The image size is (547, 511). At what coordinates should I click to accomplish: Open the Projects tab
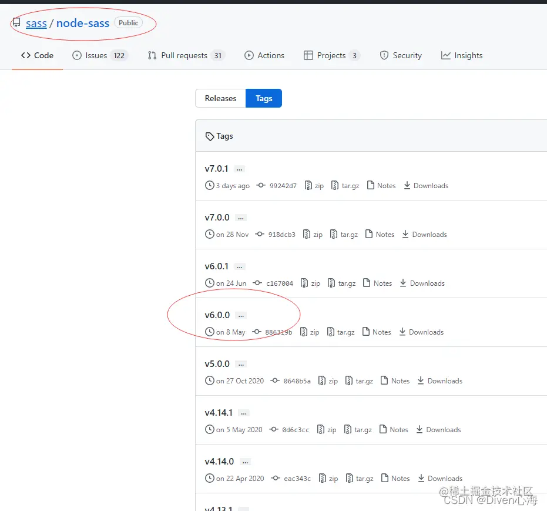coord(332,55)
